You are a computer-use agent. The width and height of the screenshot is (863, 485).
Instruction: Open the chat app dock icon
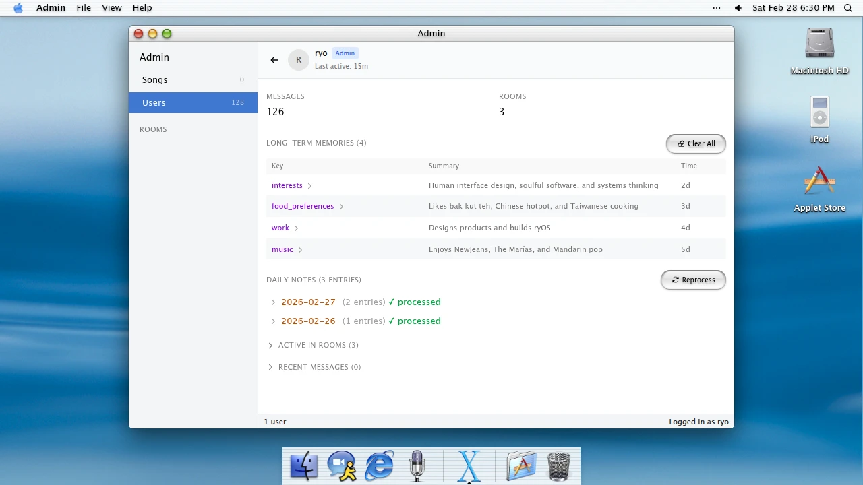click(342, 466)
